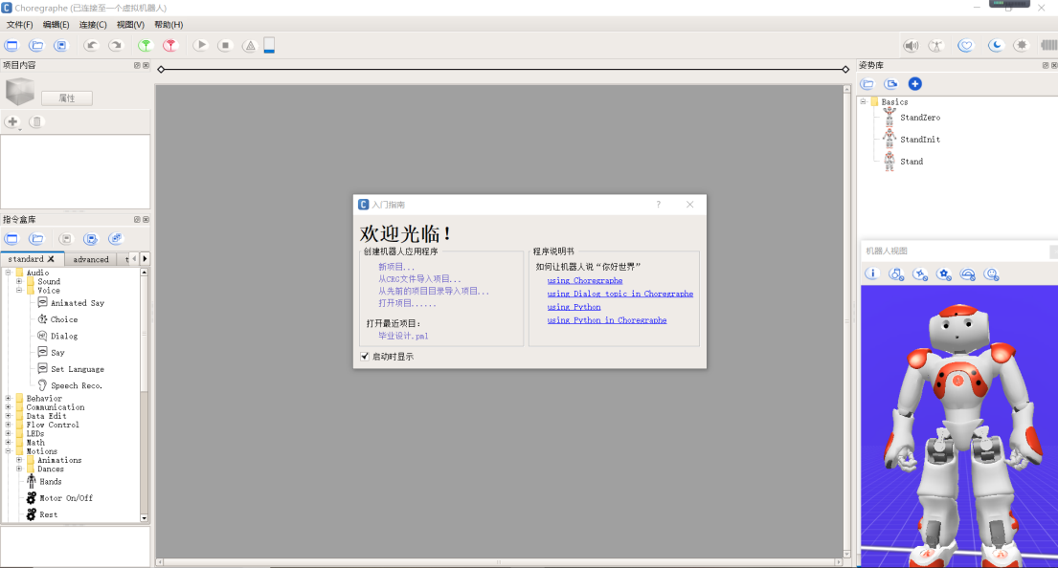This screenshot has width=1058, height=568.
Task: Click the Redo arrow in toolbar
Action: click(x=116, y=45)
